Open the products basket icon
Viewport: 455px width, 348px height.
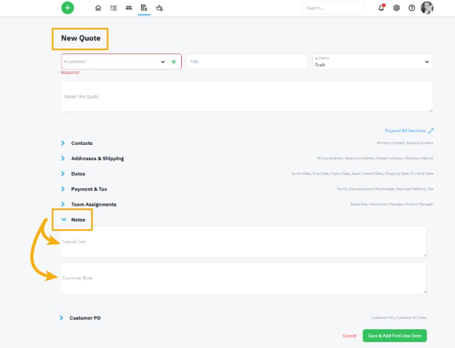[x=159, y=8]
